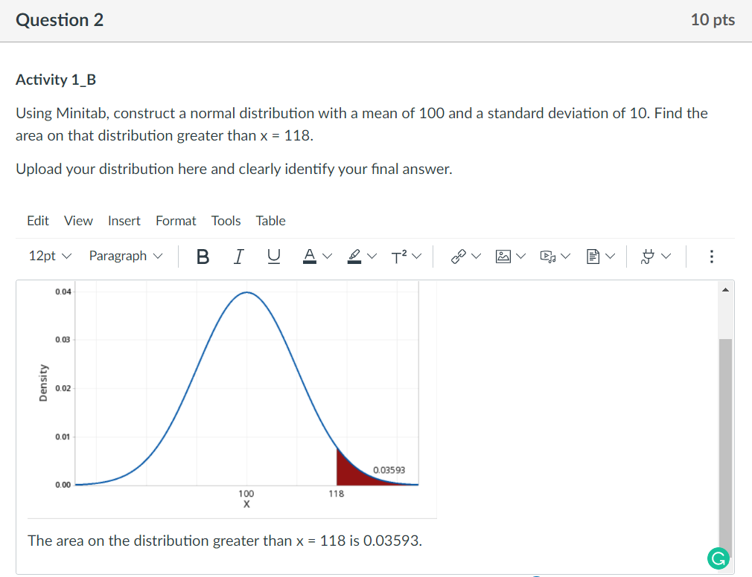Open the Insert menu
Screen dimensions: 752x577
[x=124, y=220]
